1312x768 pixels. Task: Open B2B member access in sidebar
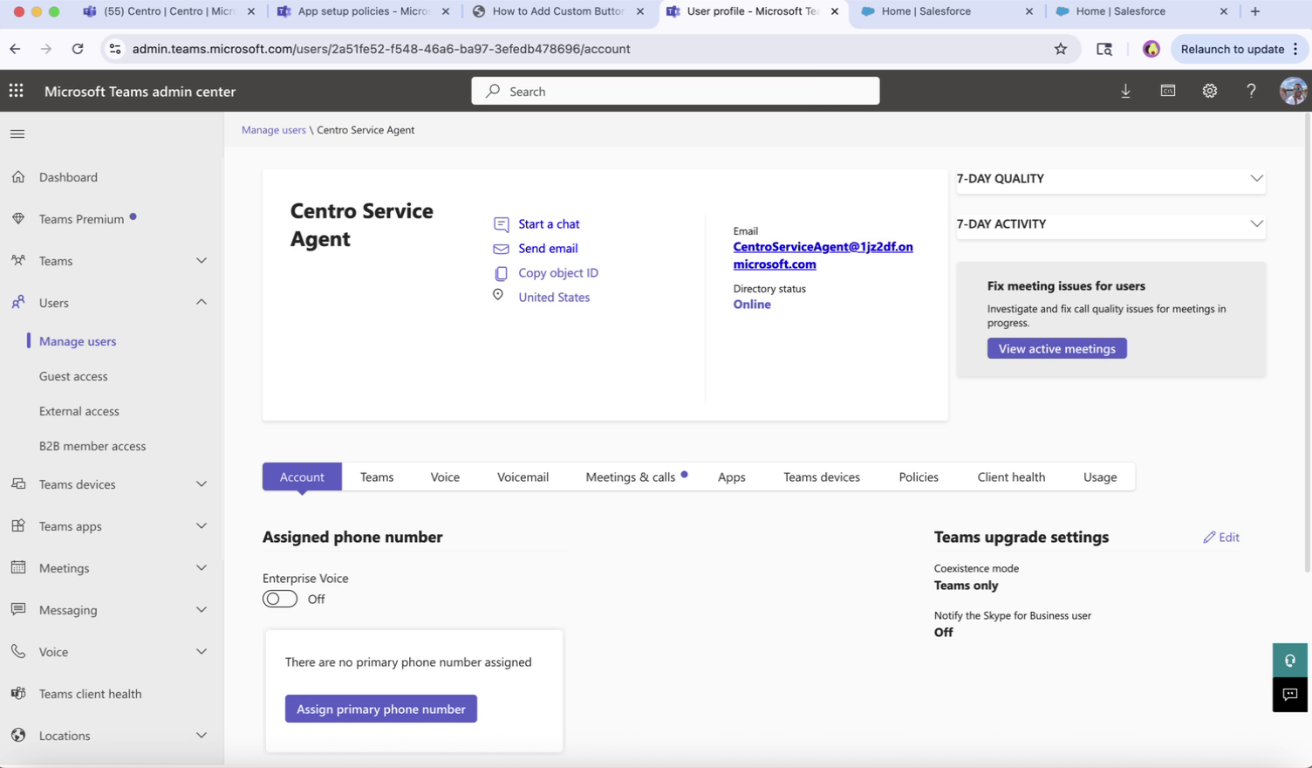coord(92,446)
